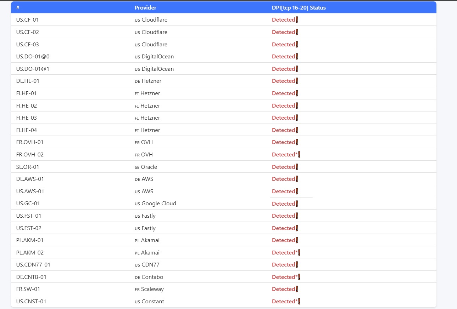Image resolution: width=457 pixels, height=309 pixels.
Task: Click the exclamation icon for DE.CNTB-01
Action: click(x=299, y=277)
